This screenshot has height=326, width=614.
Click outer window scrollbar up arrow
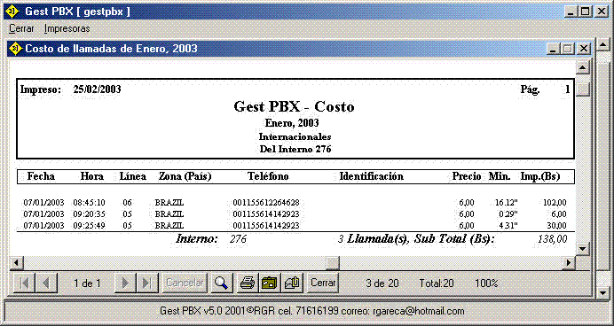pyautogui.click(x=604, y=44)
